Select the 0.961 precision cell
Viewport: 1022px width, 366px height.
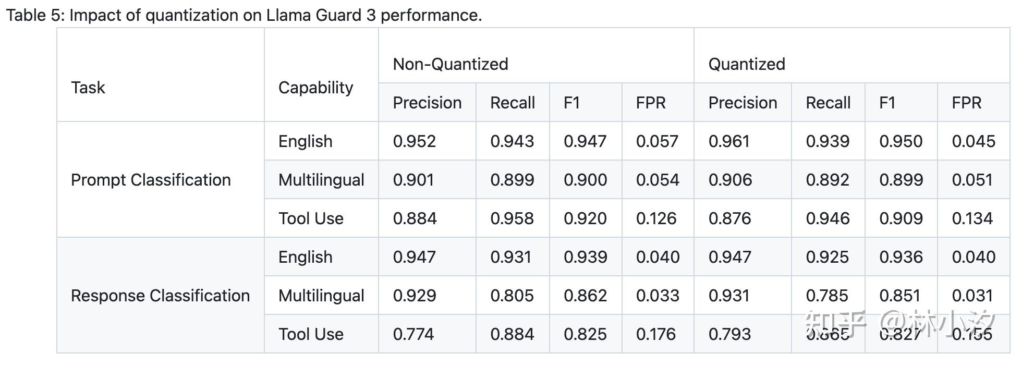click(x=729, y=141)
